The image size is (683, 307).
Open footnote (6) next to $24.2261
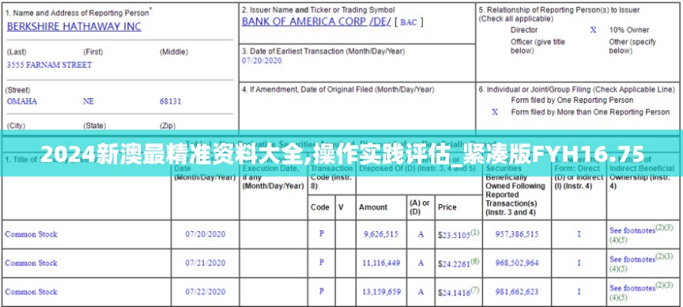coord(475,261)
